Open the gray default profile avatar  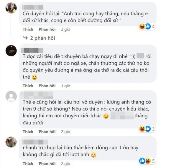tap(11, 96)
